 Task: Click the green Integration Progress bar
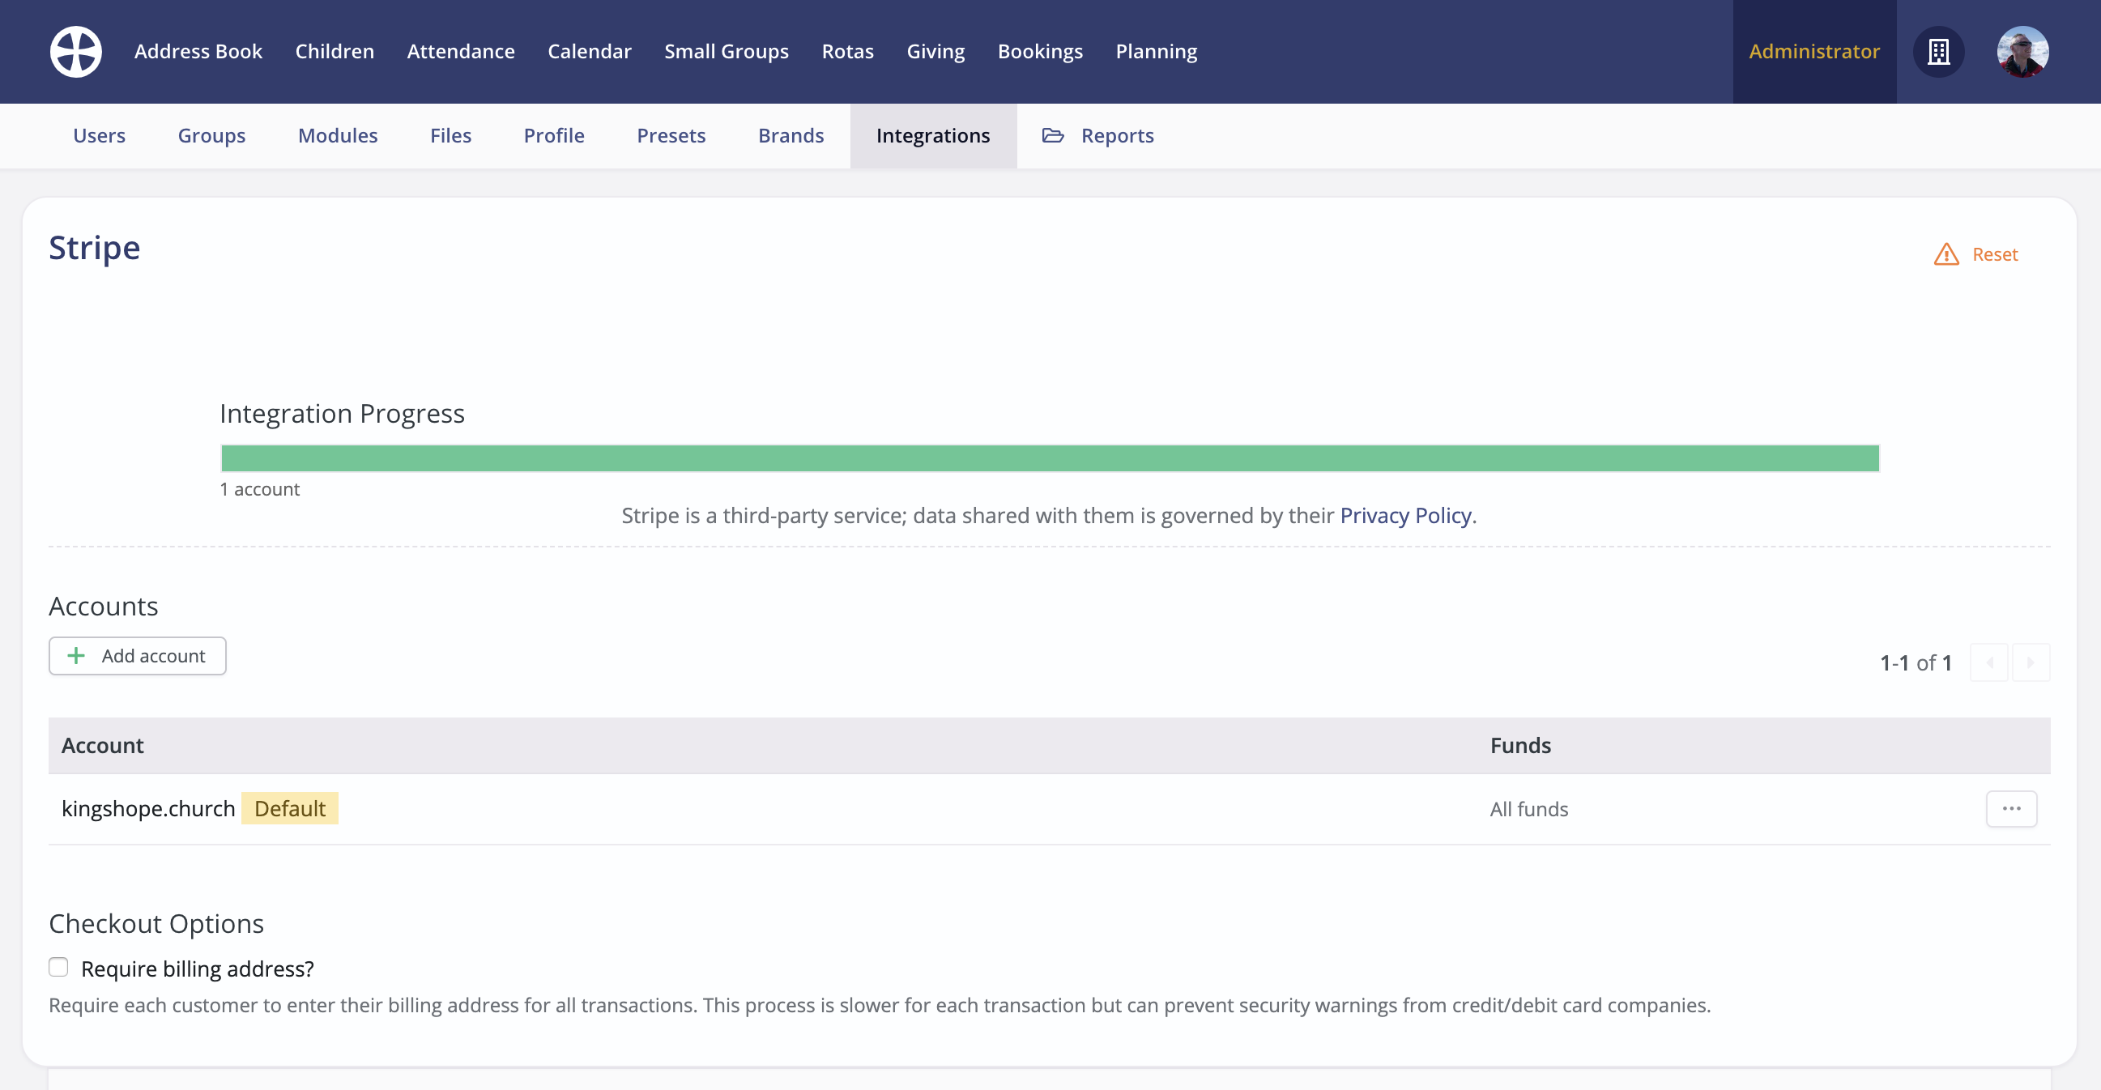[x=1049, y=458]
